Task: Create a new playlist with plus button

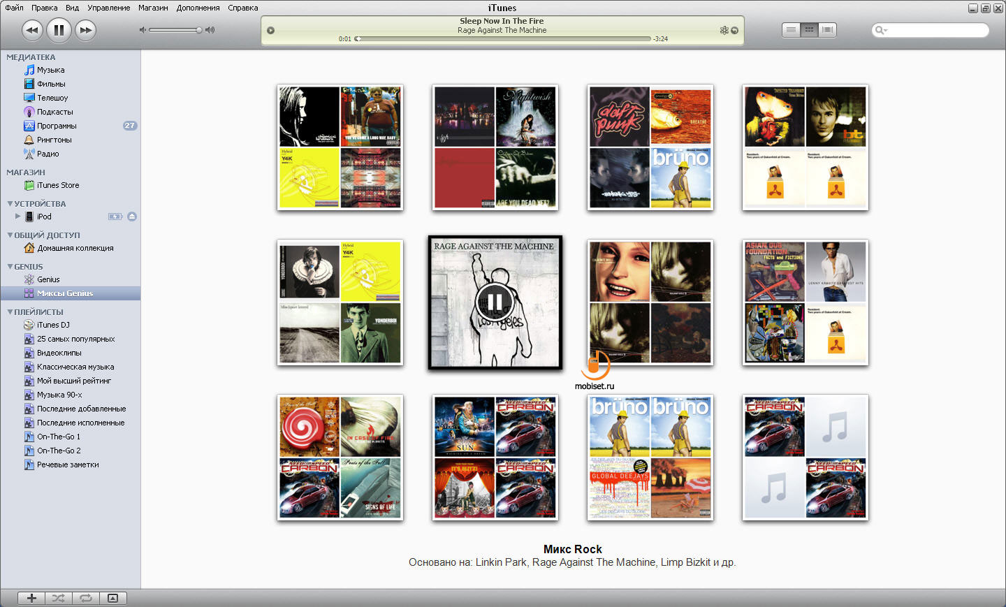Action: (x=31, y=598)
